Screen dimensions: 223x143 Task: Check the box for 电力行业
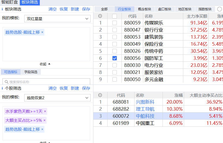click(x=114, y=65)
